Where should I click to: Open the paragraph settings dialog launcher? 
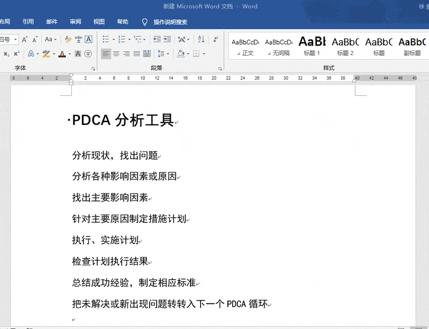tap(220, 69)
